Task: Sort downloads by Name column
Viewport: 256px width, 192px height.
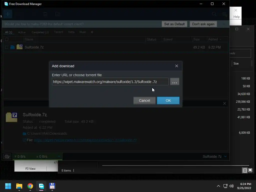Action: (29, 39)
